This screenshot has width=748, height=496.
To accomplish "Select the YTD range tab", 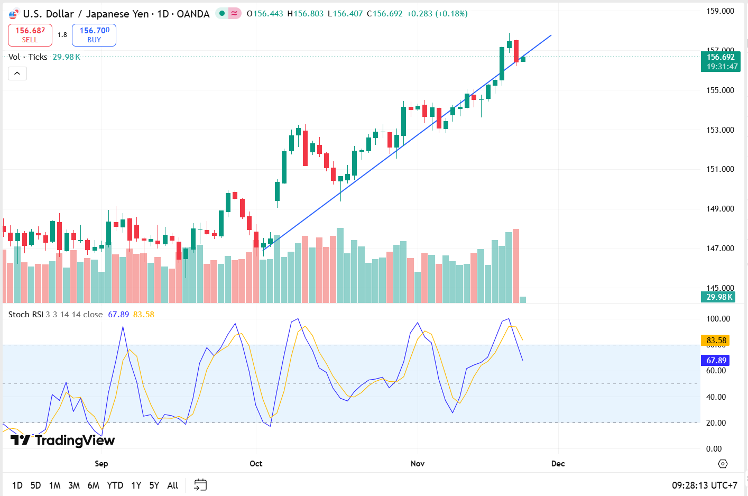I will 115,484.
